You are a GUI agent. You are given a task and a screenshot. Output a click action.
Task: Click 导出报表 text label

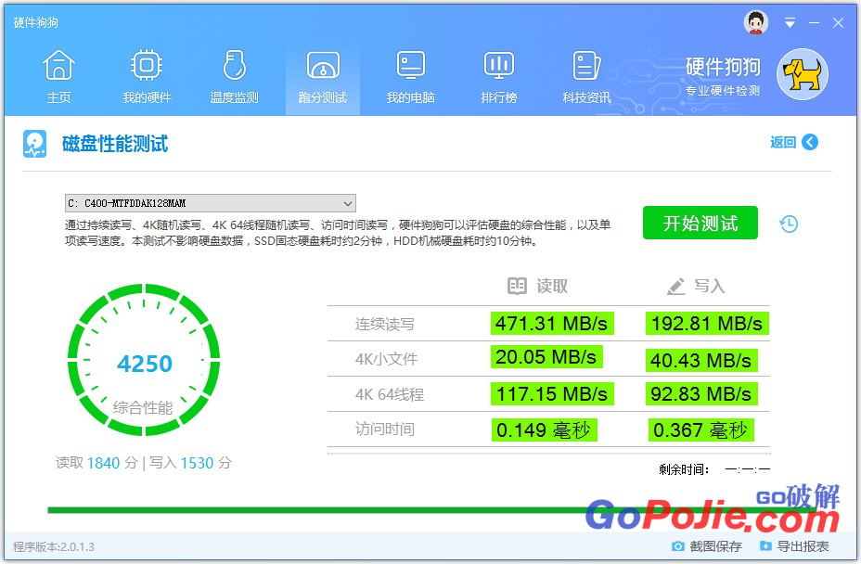(x=803, y=546)
